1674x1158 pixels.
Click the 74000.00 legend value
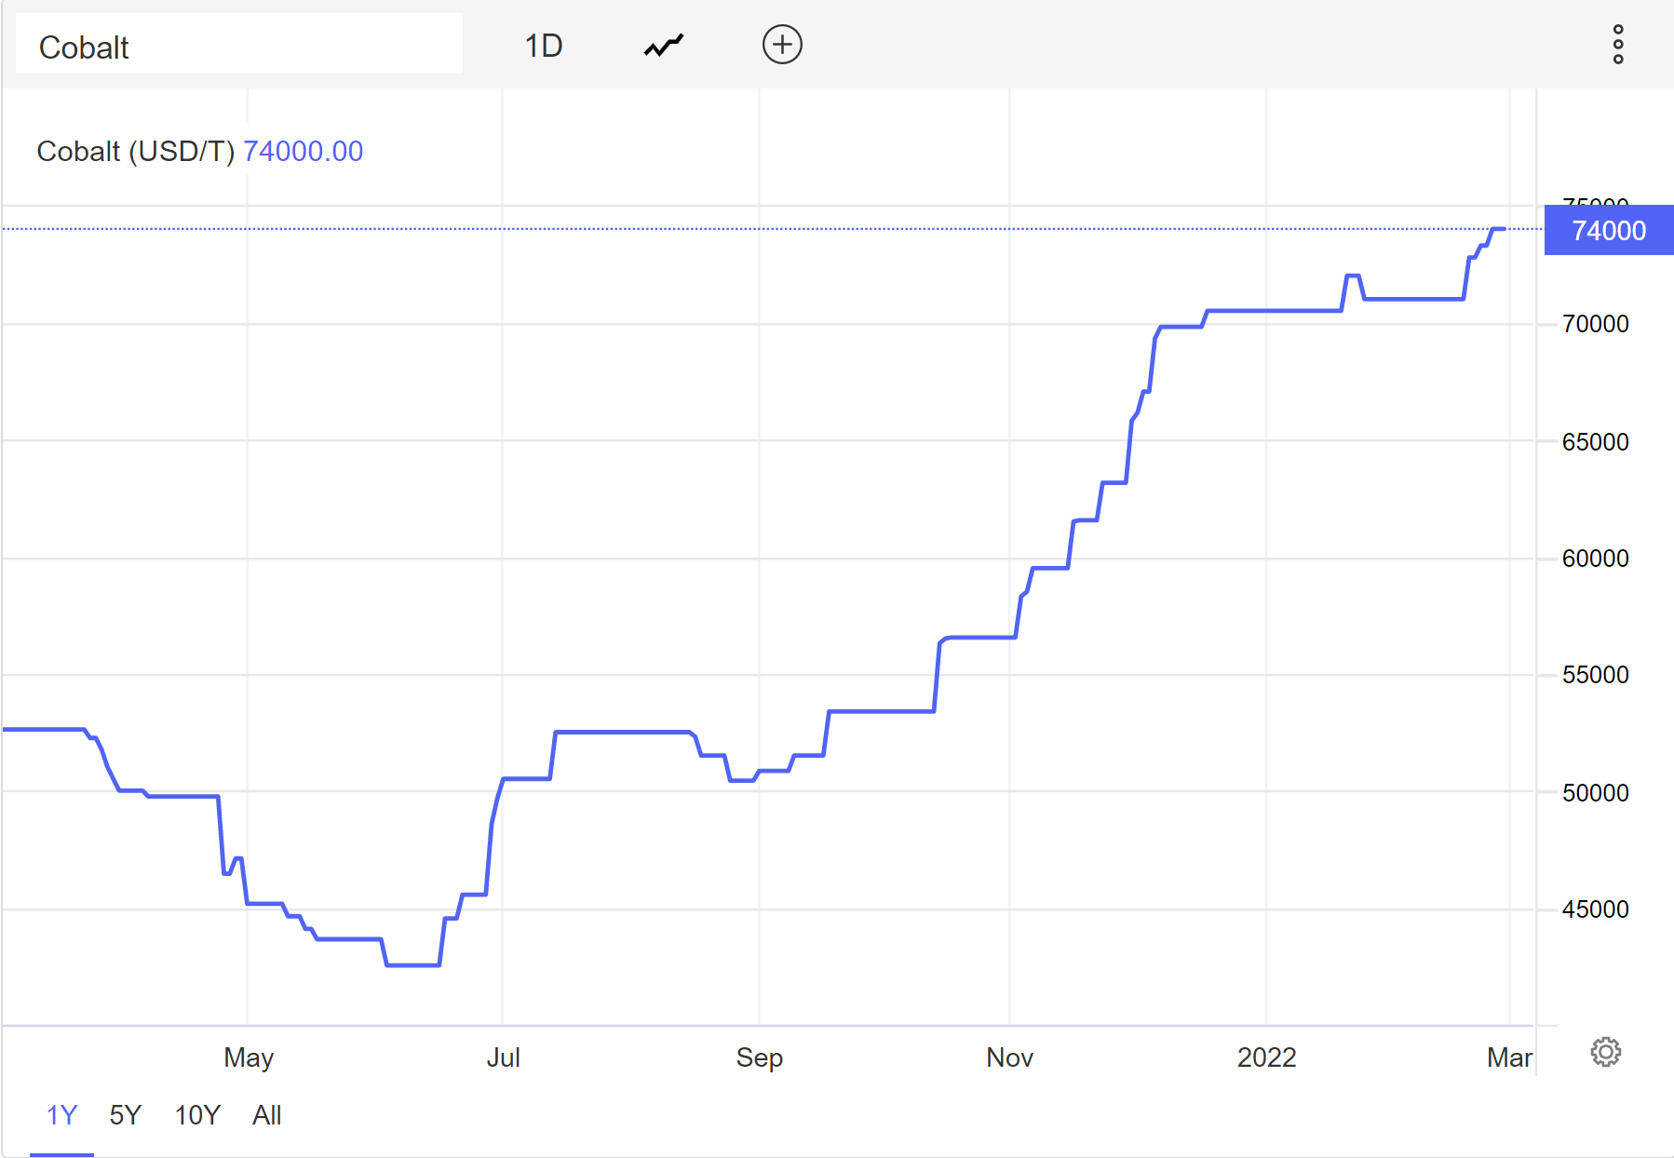[304, 151]
